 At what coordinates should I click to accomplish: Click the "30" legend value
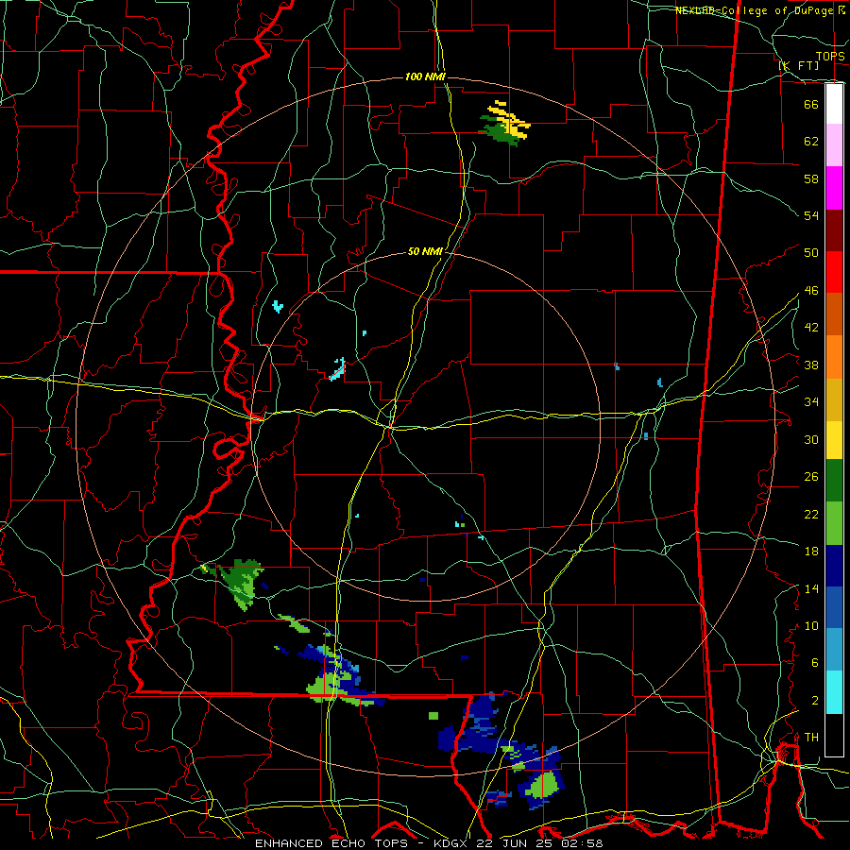[x=811, y=439]
